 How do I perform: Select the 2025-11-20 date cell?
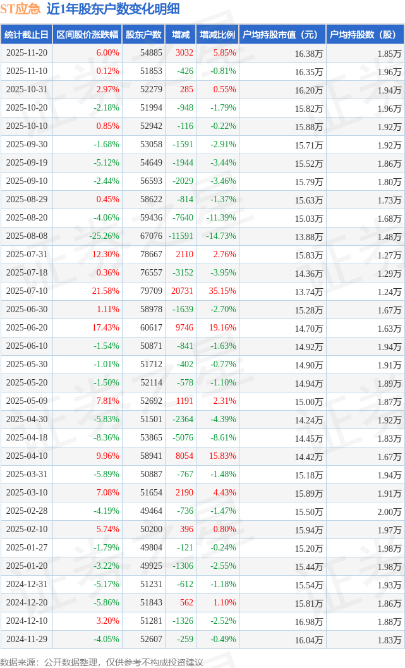tap(26, 53)
